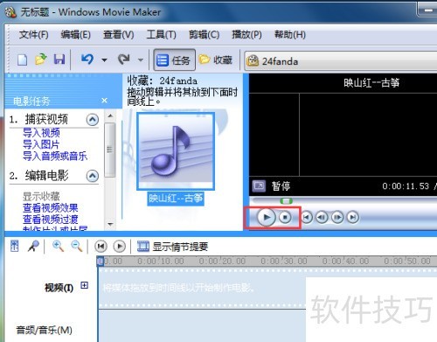Open a project using the folder icon

tap(41, 59)
